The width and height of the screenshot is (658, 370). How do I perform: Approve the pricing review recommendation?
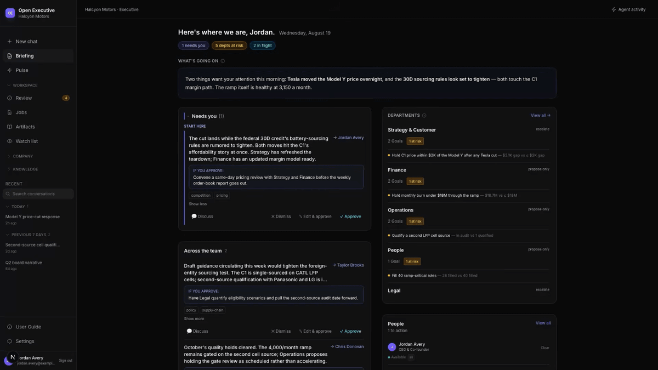pos(350,217)
